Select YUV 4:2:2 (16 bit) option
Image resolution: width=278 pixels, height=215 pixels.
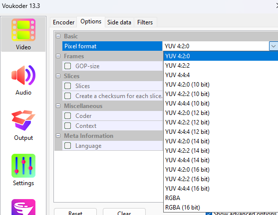(x=221, y=179)
